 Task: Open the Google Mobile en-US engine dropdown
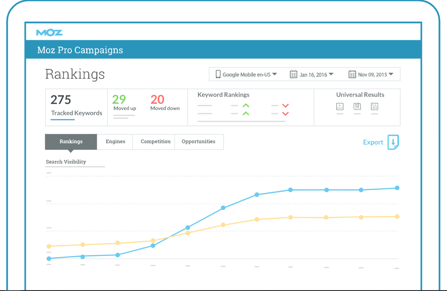[x=246, y=75]
